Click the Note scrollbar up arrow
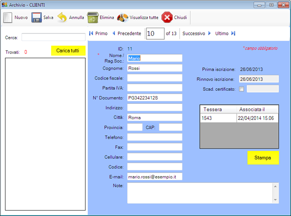This screenshot has height=216, width=291. pos(275,186)
